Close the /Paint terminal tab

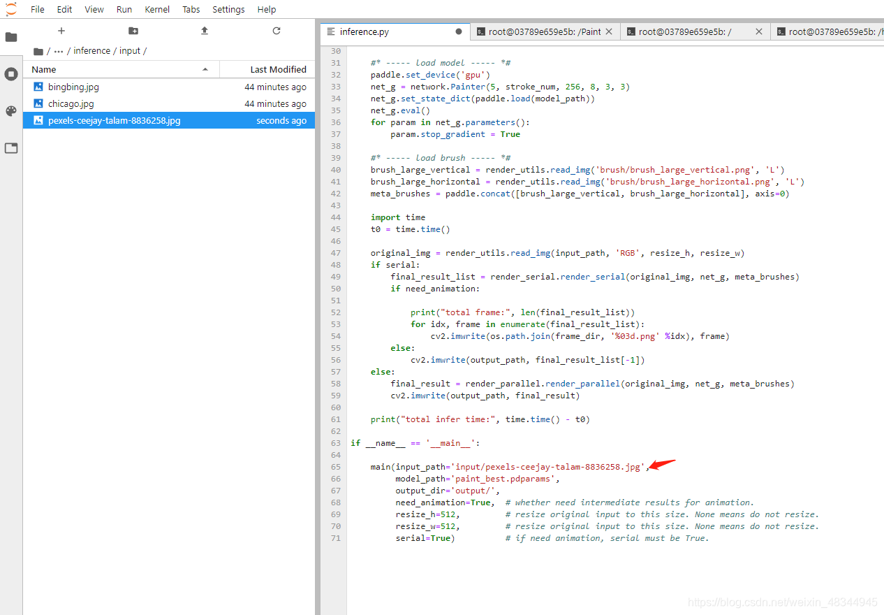(x=609, y=31)
